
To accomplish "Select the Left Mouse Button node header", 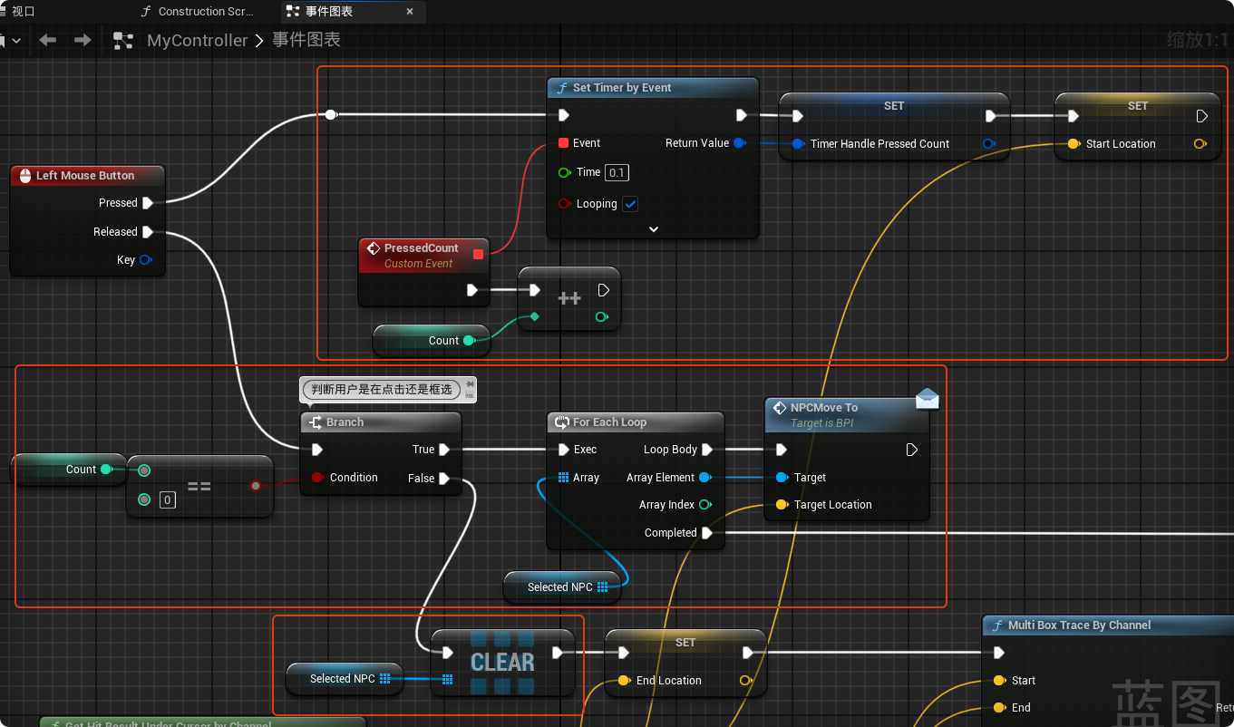I will tap(87, 176).
